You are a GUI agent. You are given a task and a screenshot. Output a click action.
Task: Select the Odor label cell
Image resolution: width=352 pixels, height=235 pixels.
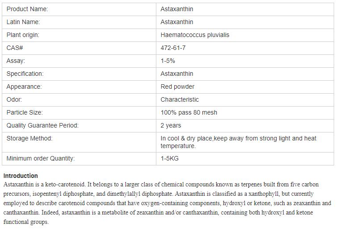coord(14,99)
